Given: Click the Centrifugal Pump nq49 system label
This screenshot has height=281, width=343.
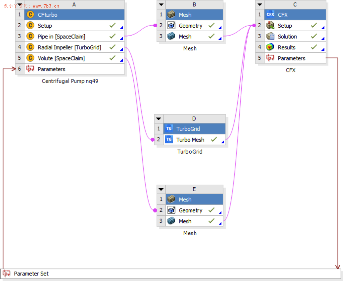Looking at the screenshot, I should coord(70,81).
